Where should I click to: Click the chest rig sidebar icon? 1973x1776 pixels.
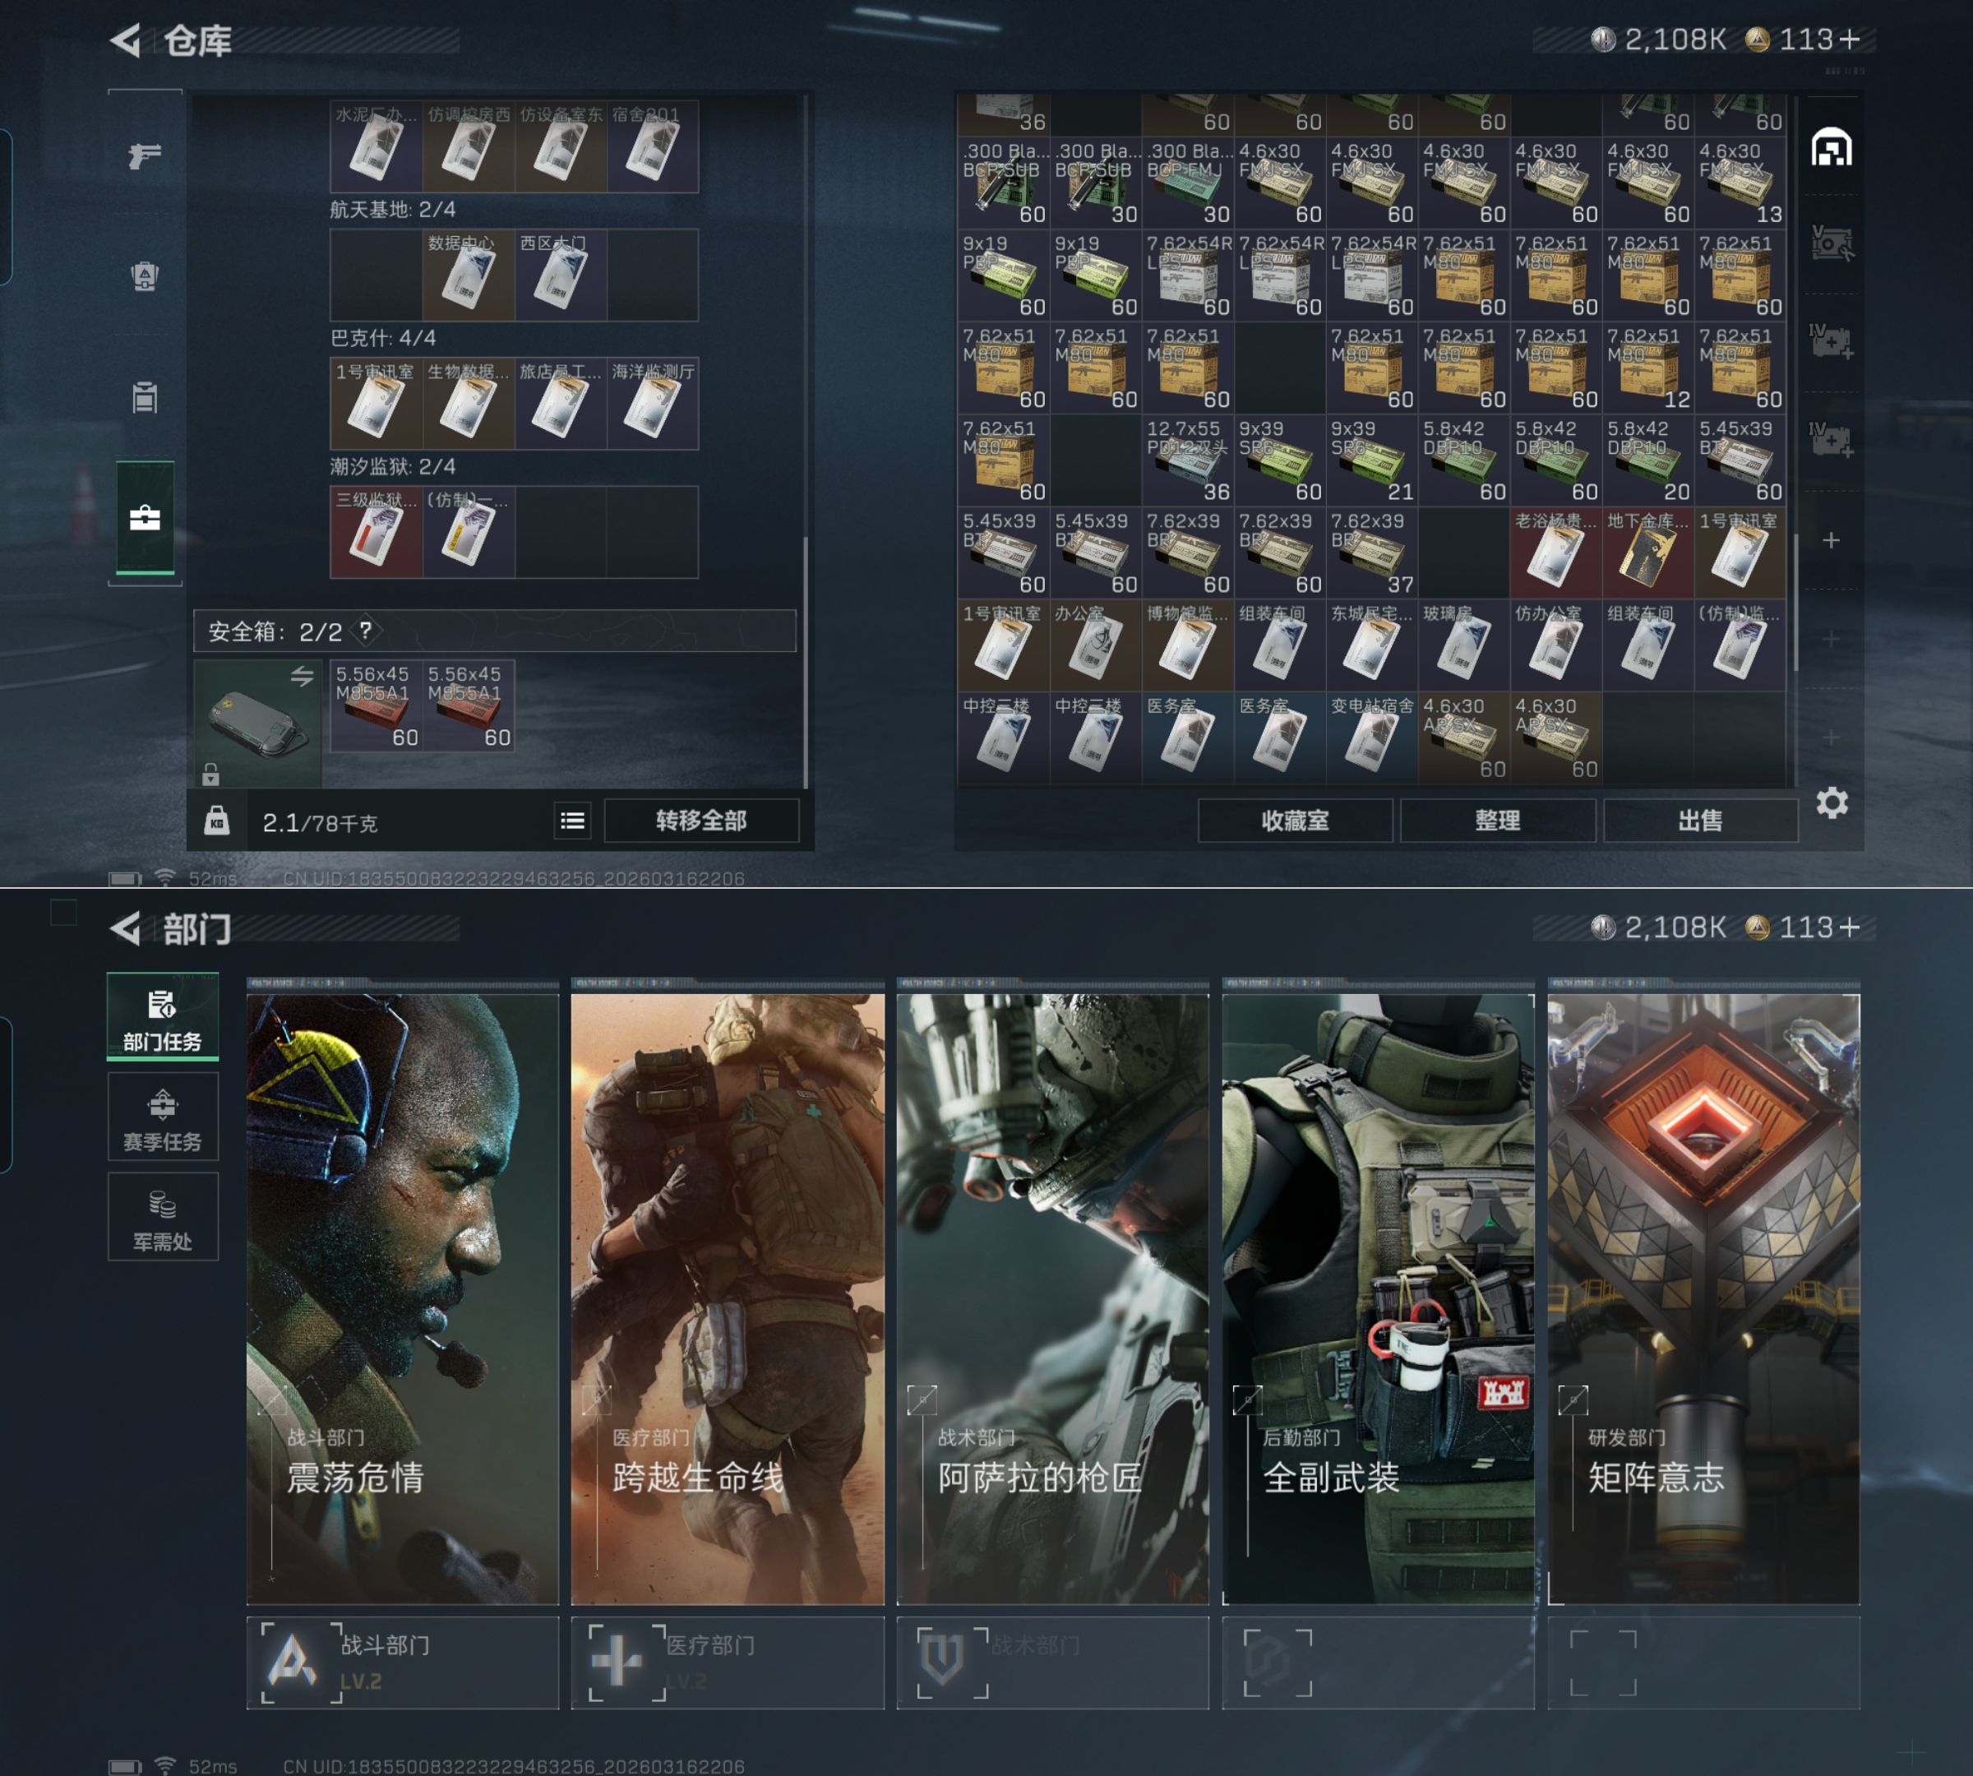tap(145, 397)
